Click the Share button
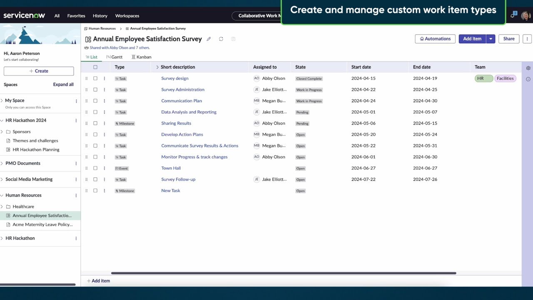The height and width of the screenshot is (300, 533). click(x=508, y=39)
